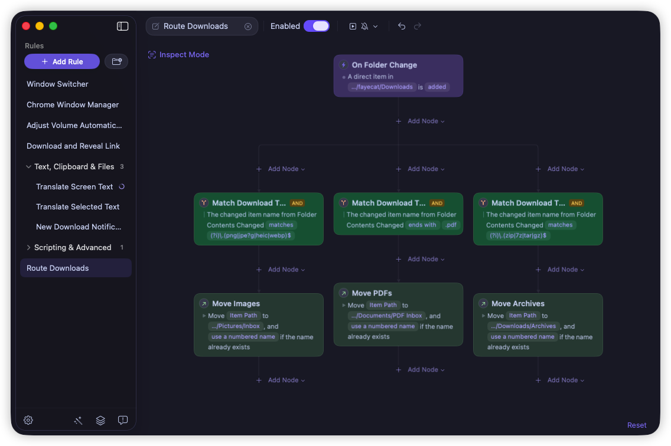
Task: Expand the Scripting & Advanced group
Action: tap(28, 248)
